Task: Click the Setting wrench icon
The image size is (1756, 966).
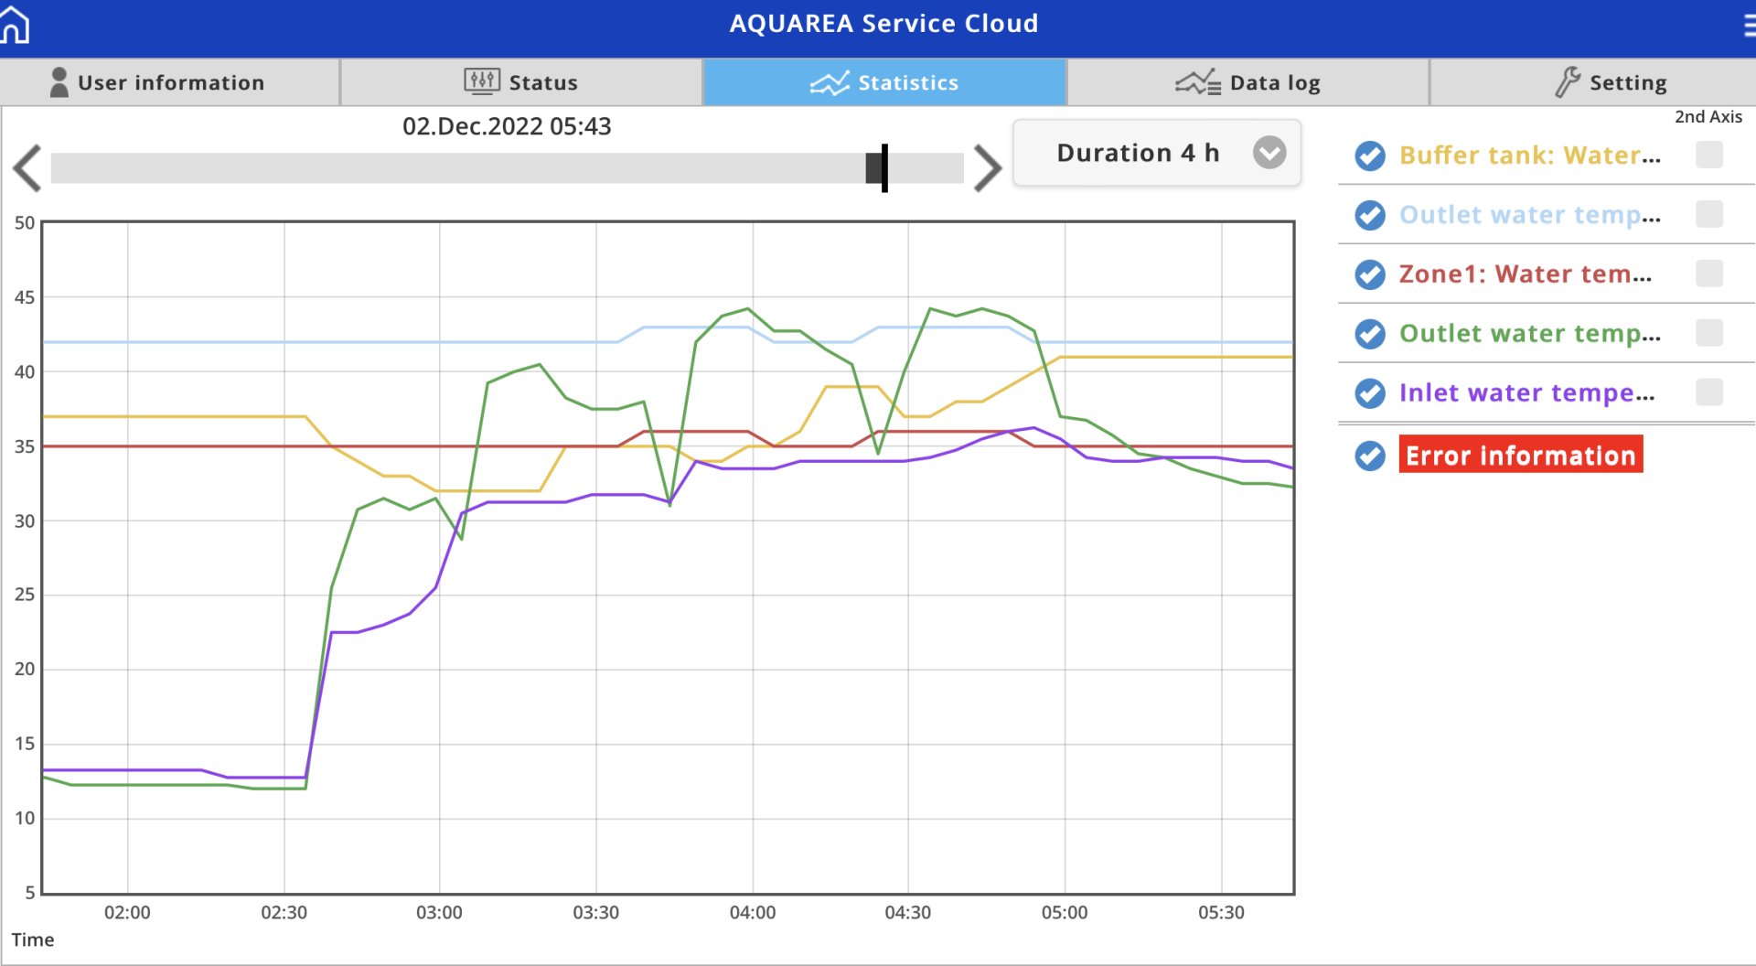Action: coord(1567,82)
